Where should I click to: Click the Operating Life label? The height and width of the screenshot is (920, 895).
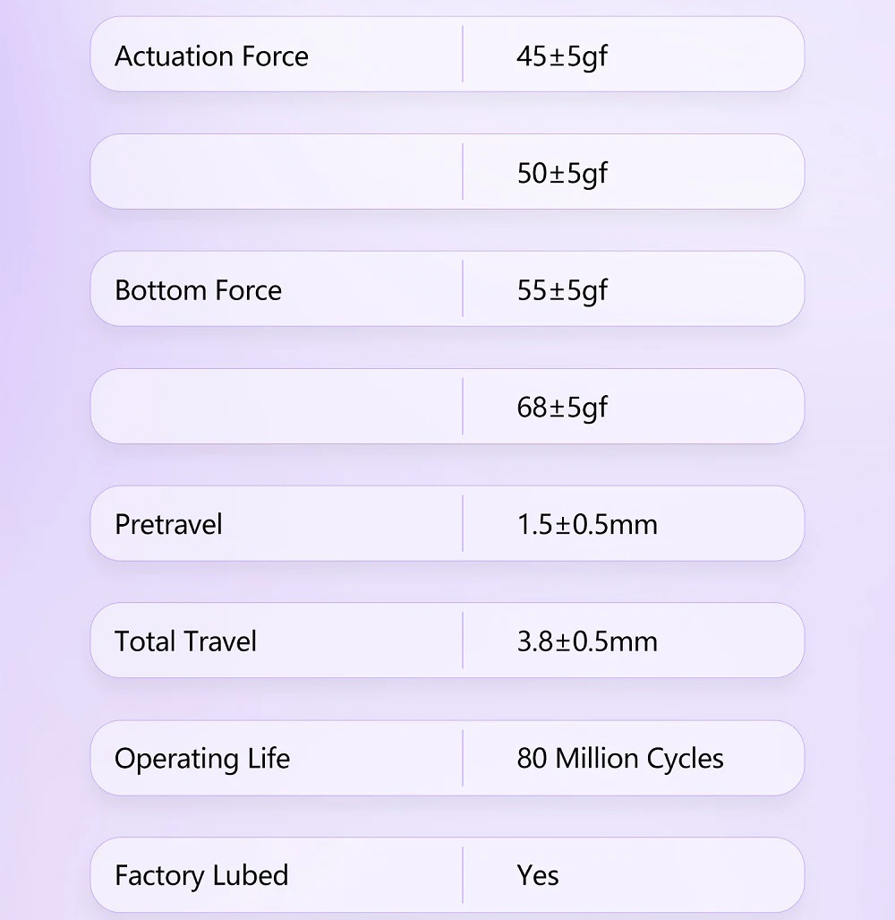pyautogui.click(x=202, y=760)
